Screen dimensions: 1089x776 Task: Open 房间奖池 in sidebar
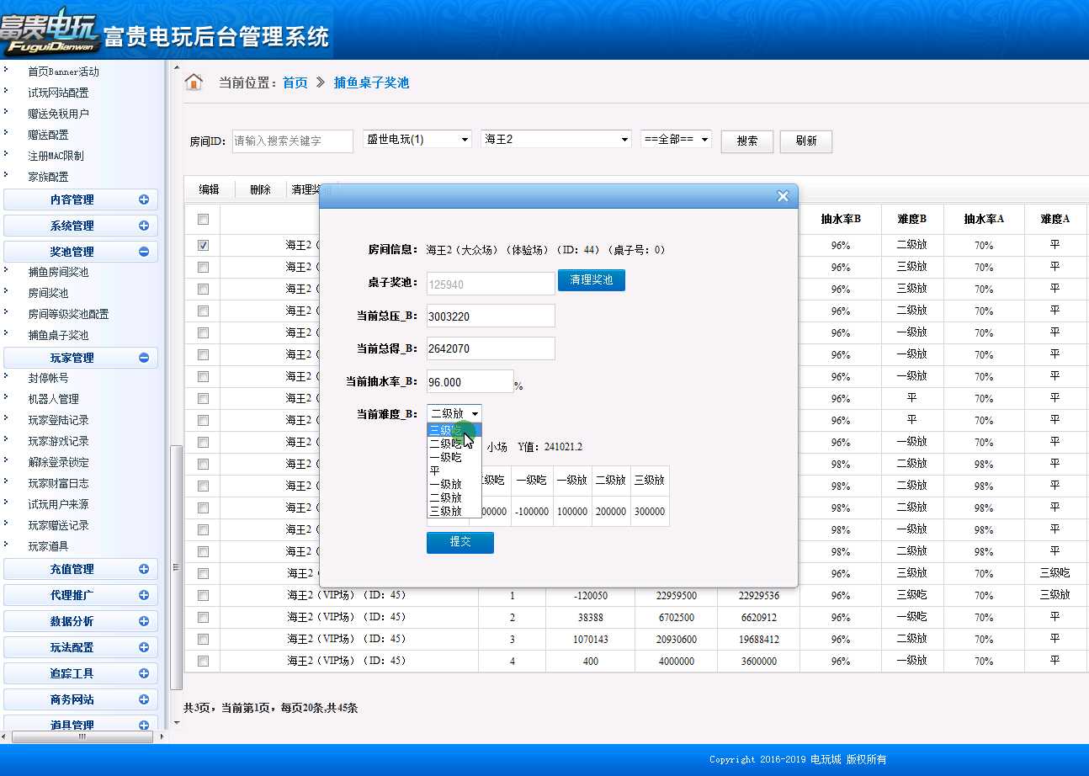[x=48, y=293]
